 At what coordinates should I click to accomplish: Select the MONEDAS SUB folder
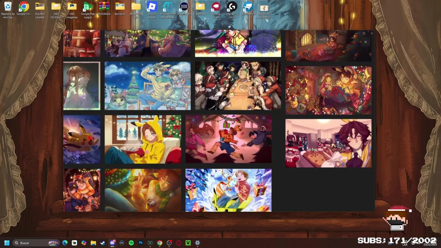click(x=136, y=10)
